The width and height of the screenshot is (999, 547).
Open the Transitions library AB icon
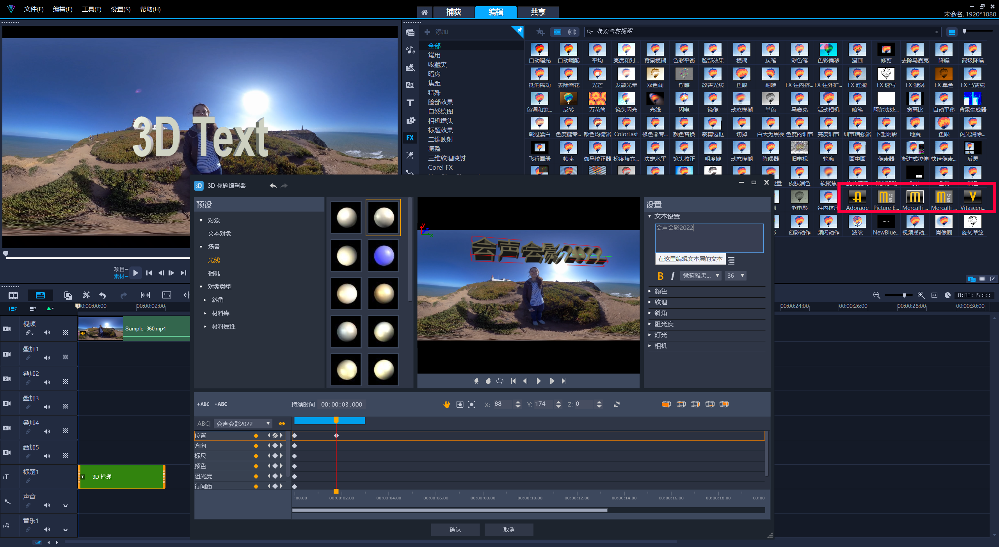coord(410,85)
